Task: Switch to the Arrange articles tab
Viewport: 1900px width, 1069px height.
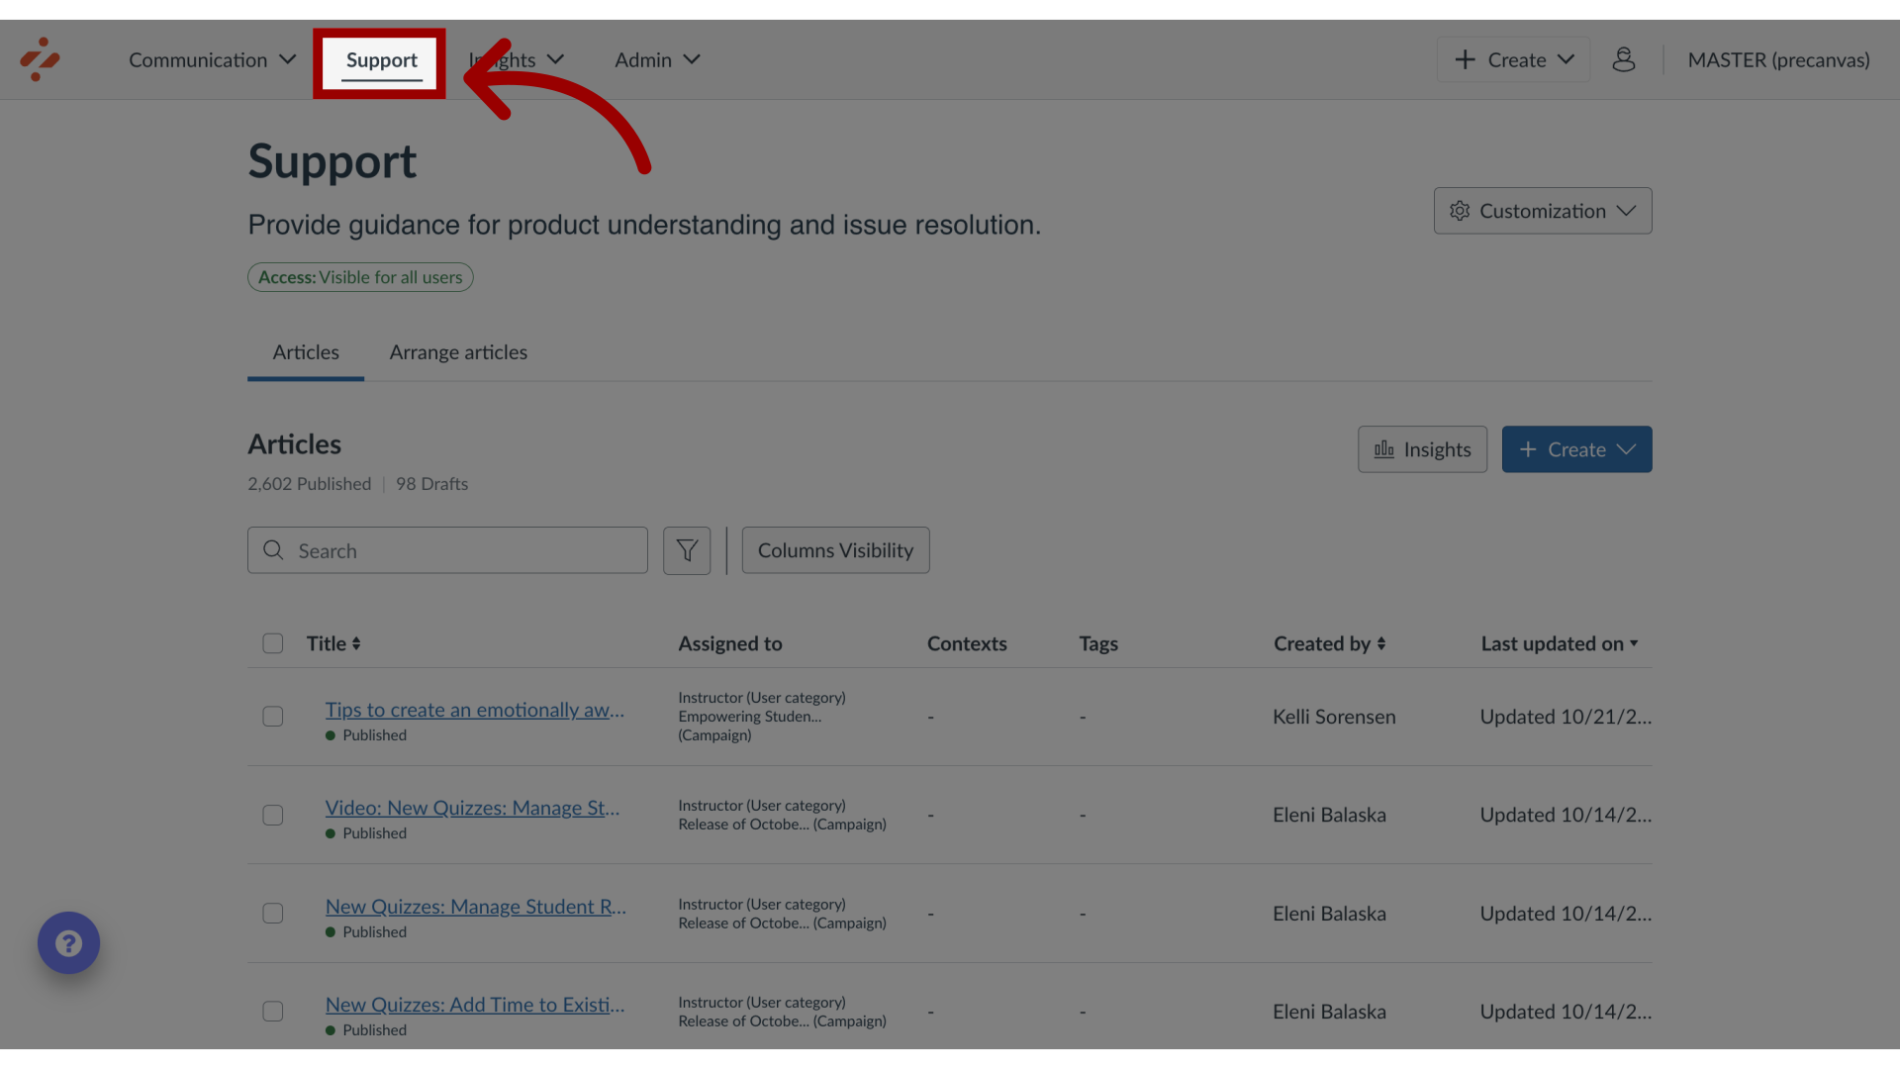Action: pyautogui.click(x=458, y=352)
